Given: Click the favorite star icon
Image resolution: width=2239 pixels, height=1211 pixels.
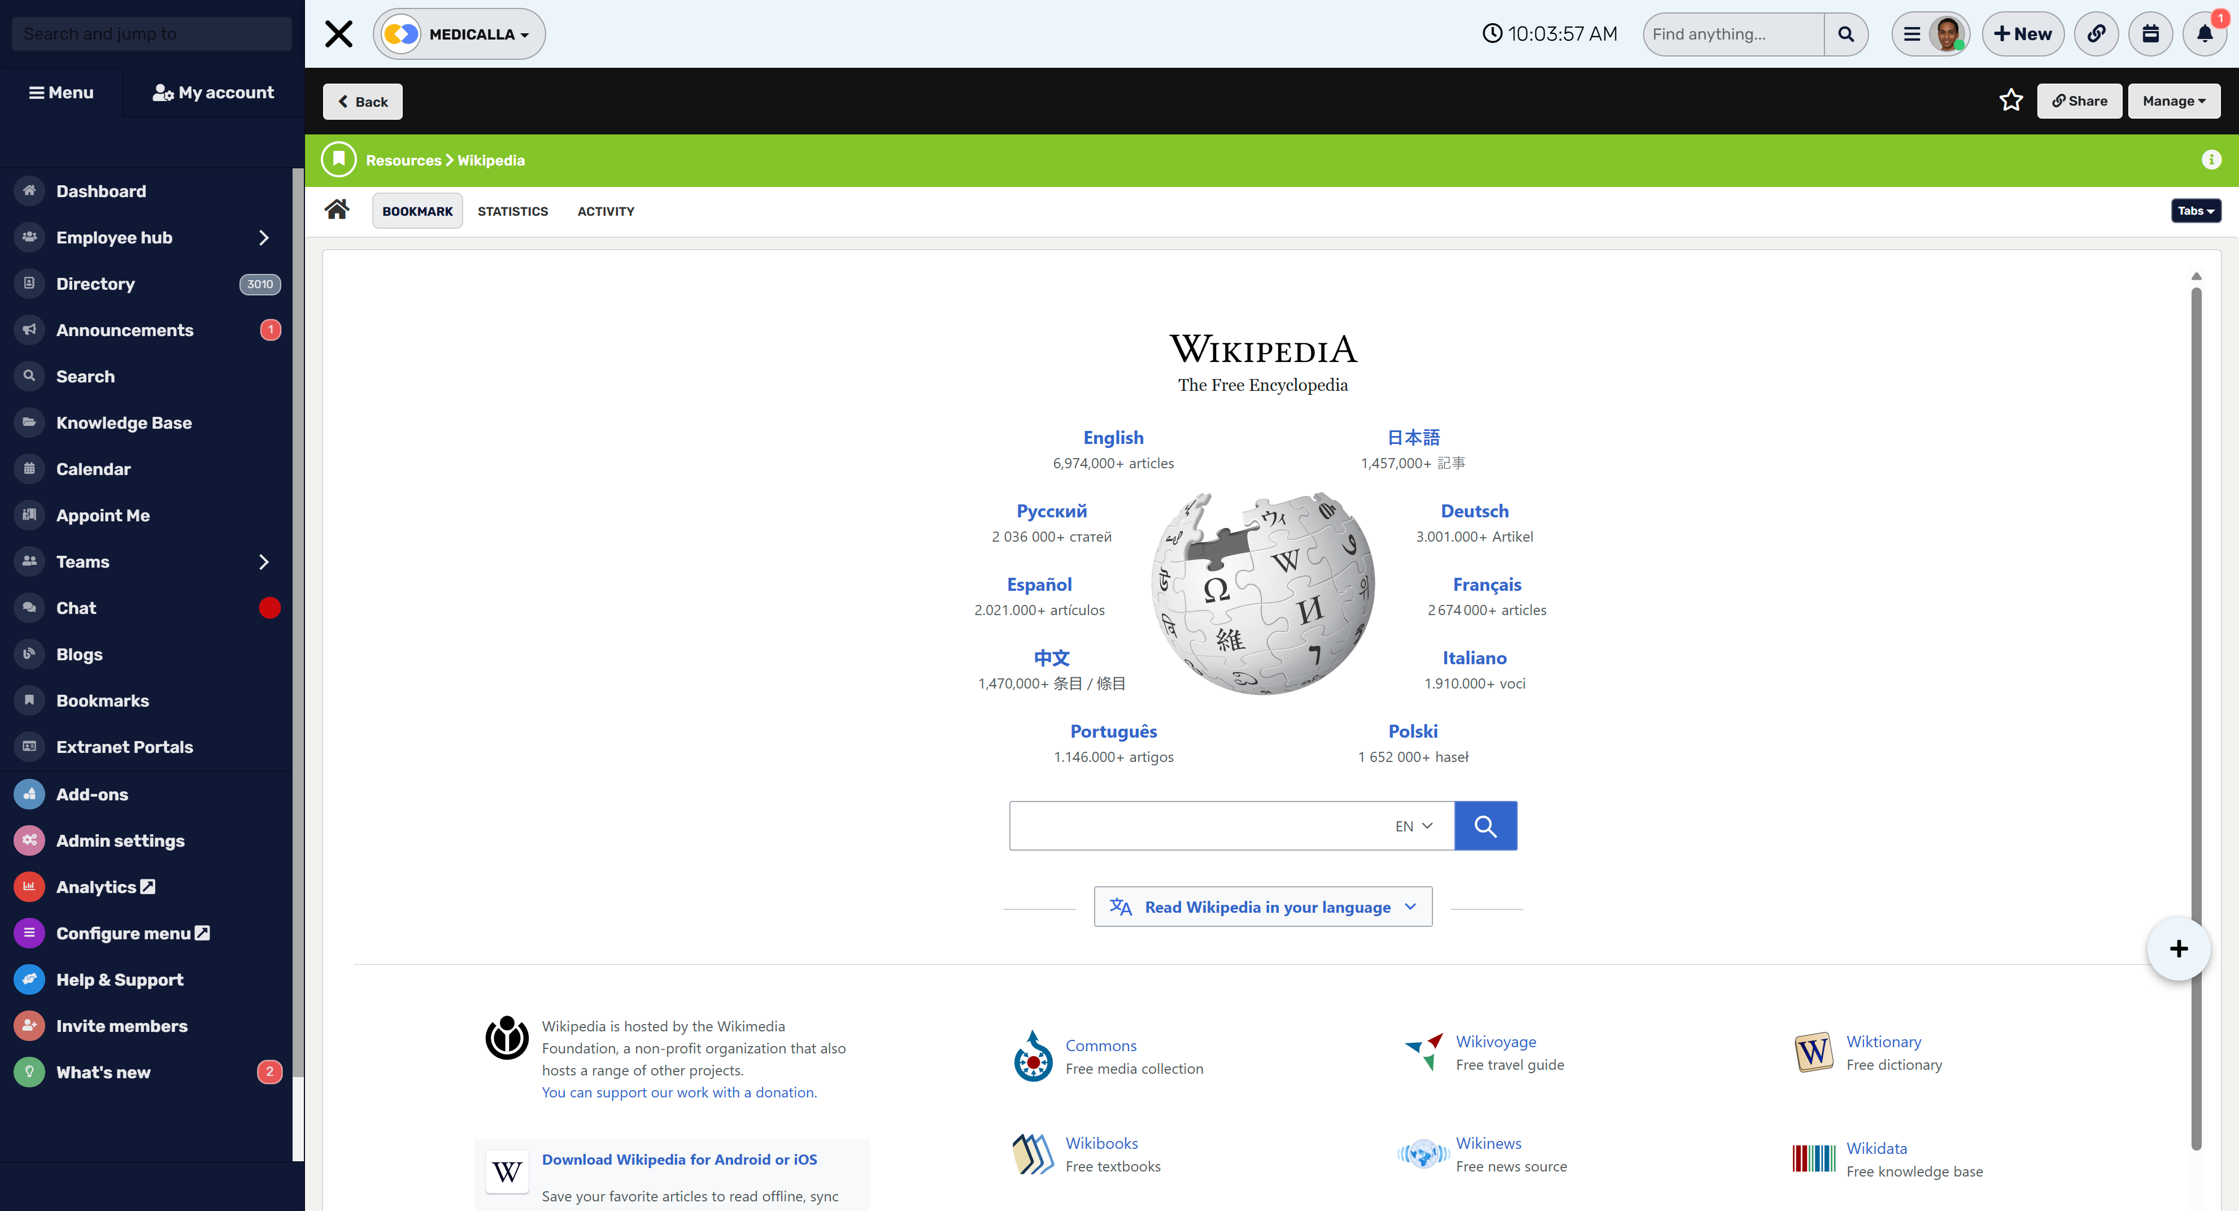Looking at the screenshot, I should tap(2010, 101).
